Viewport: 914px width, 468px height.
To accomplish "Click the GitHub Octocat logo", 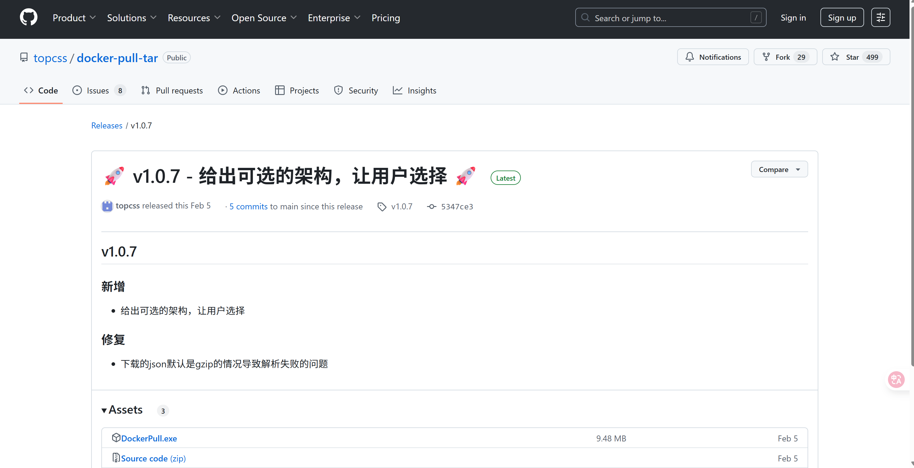I will click(28, 17).
